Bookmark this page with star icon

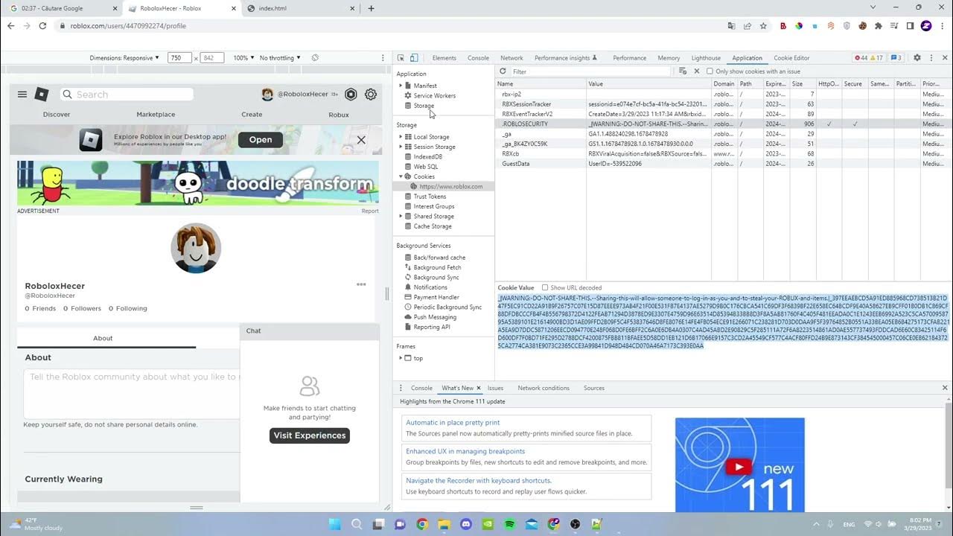point(763,26)
